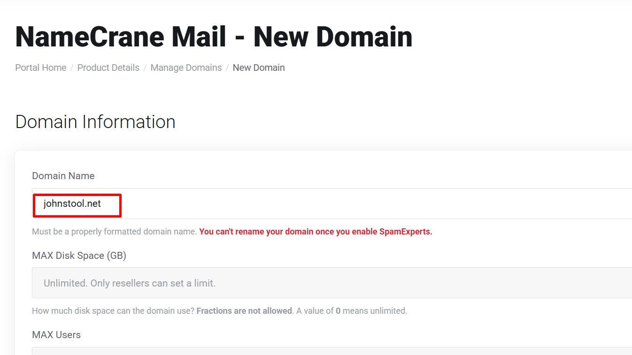Click the properly formatted domain name hint

pyautogui.click(x=114, y=232)
